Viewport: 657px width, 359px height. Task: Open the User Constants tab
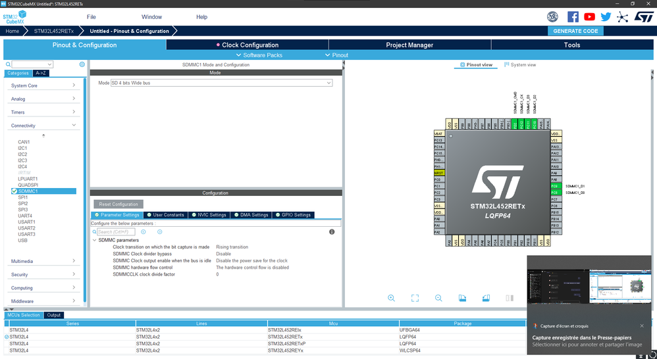tap(165, 214)
